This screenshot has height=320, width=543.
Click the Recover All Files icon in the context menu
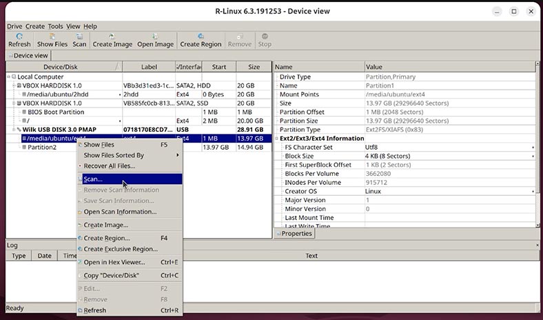point(80,166)
